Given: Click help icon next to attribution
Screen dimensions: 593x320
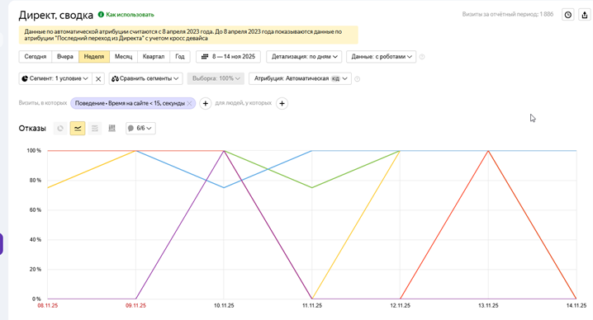Looking at the screenshot, I should [x=358, y=79].
